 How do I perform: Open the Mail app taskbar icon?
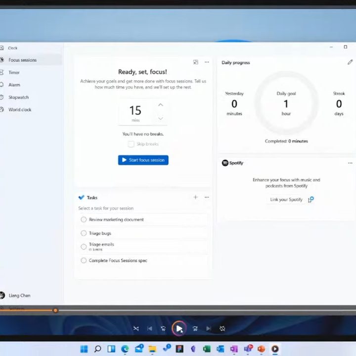pyautogui.click(x=139, y=349)
